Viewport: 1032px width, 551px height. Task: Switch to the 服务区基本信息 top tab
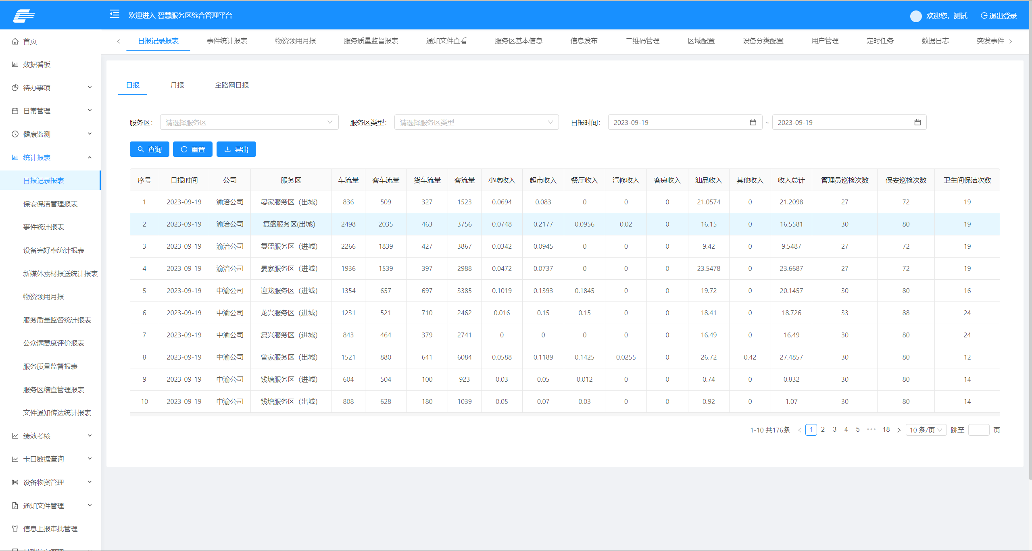pyautogui.click(x=519, y=41)
